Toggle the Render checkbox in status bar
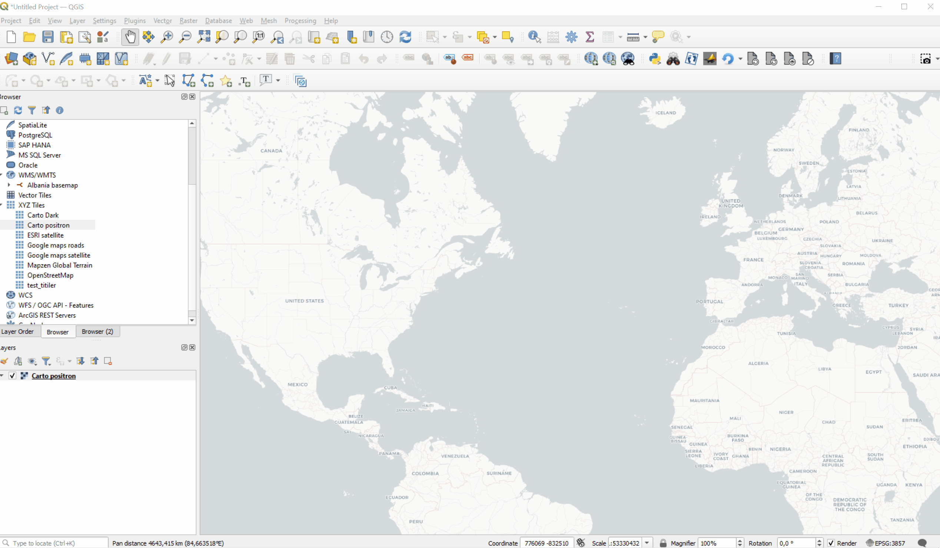This screenshot has height=548, width=940. (x=831, y=543)
